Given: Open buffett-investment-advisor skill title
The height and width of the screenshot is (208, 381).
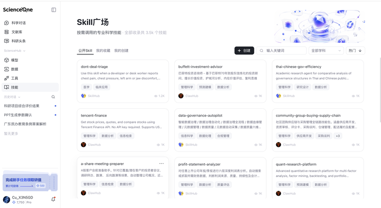Looking at the screenshot, I should point(200,67).
